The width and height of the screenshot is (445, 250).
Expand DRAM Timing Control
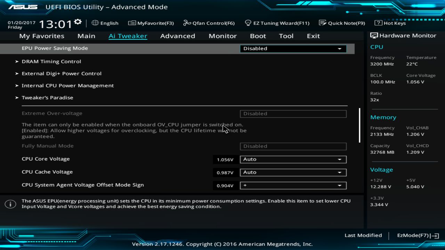(51, 61)
